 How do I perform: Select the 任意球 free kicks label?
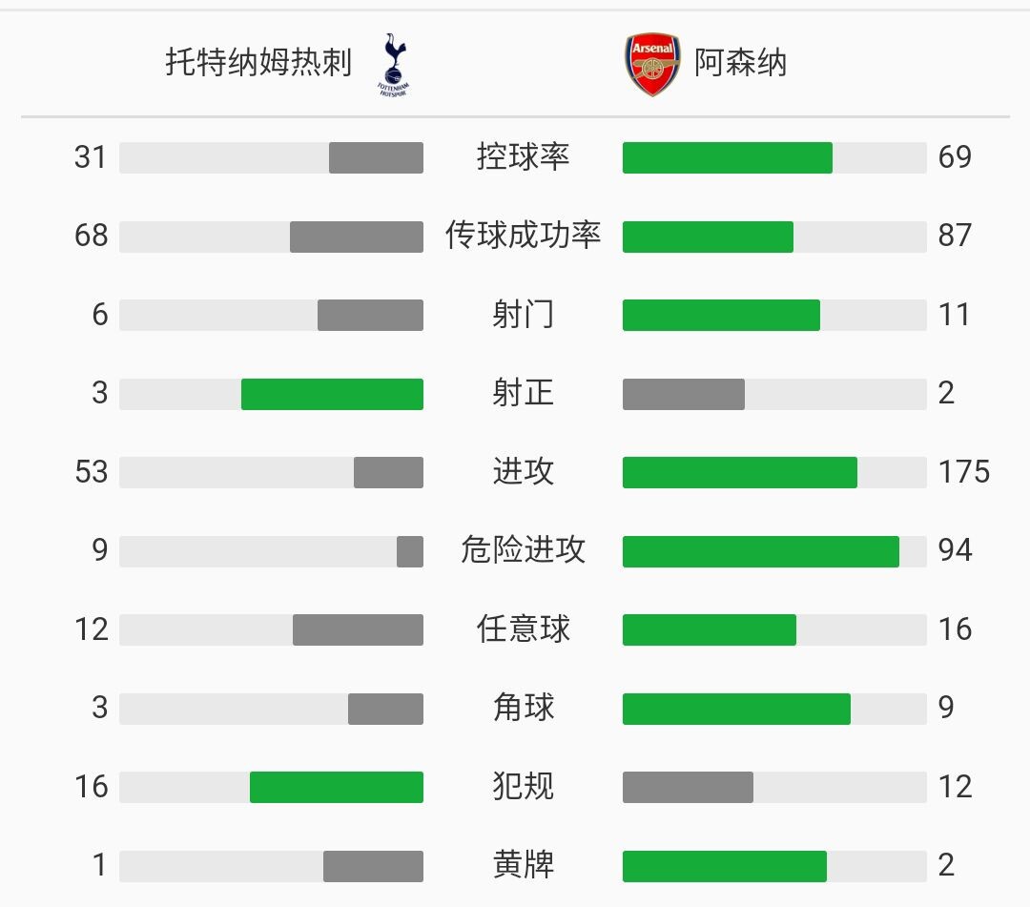(x=523, y=629)
